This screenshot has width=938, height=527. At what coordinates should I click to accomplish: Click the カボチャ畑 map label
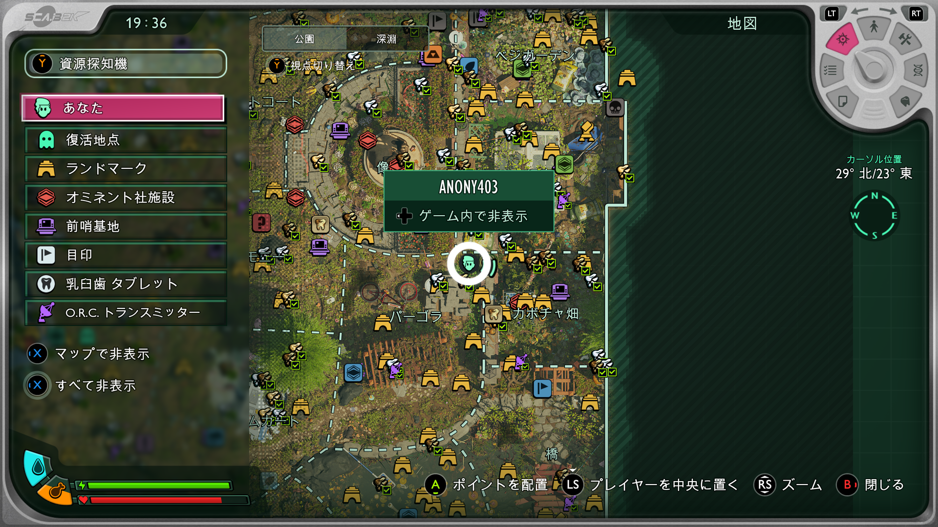[546, 313]
